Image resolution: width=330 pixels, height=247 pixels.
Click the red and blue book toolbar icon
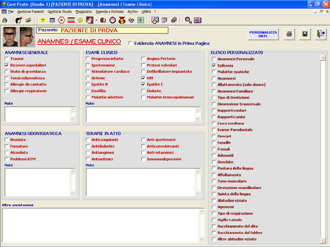[197, 20]
